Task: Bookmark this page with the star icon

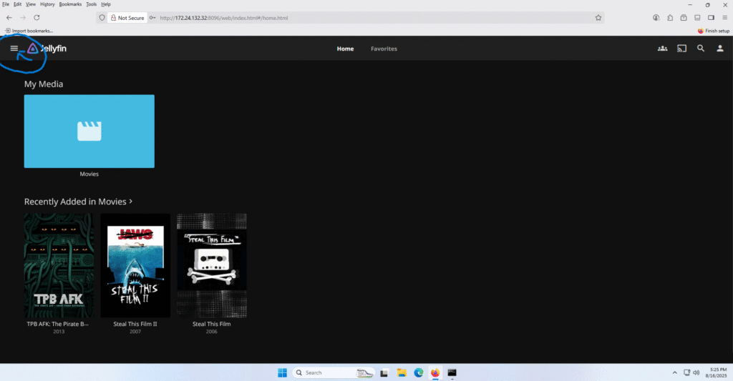Action: coord(598,18)
